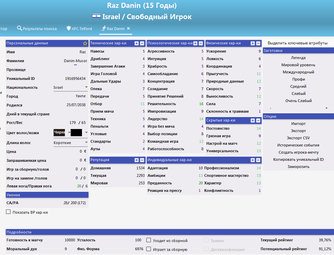Click the Дисквалификация checkbox
The height and width of the screenshot is (255, 334).
206,249
